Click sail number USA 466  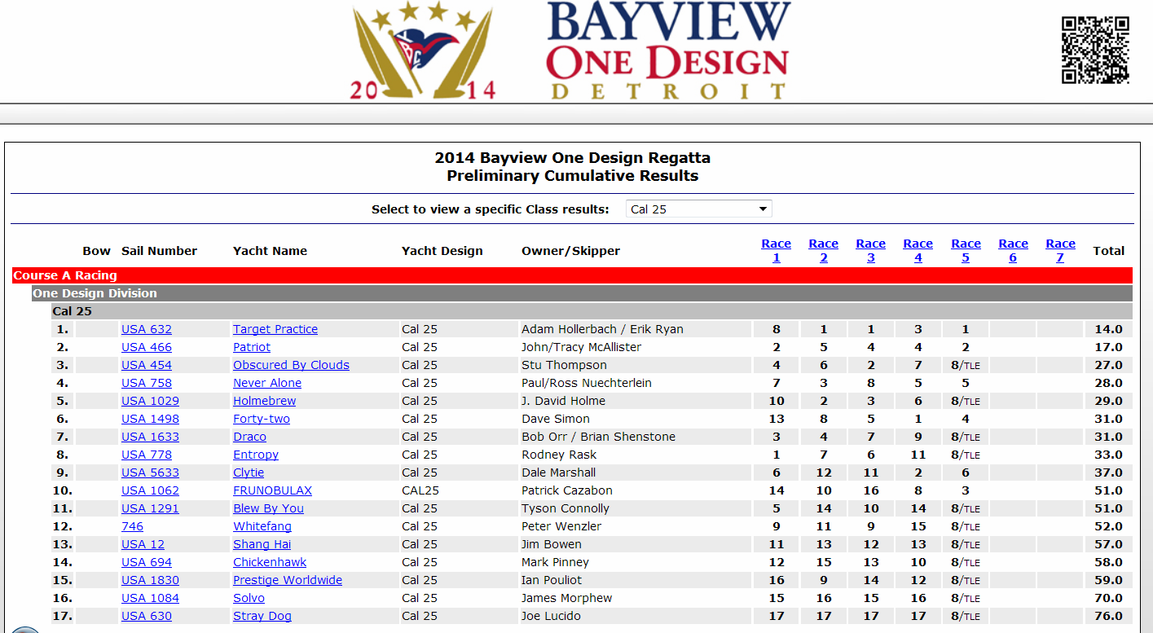[x=147, y=347]
